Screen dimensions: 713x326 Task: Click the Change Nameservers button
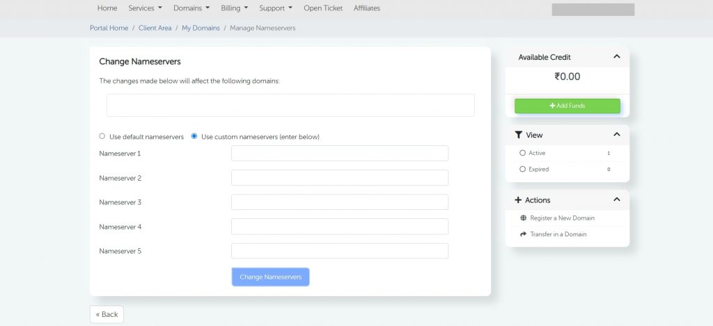point(271,277)
